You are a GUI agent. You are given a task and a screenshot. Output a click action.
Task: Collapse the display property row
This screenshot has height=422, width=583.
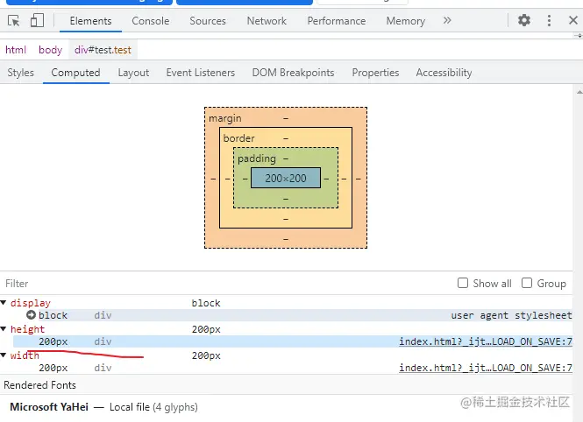pos(4,303)
